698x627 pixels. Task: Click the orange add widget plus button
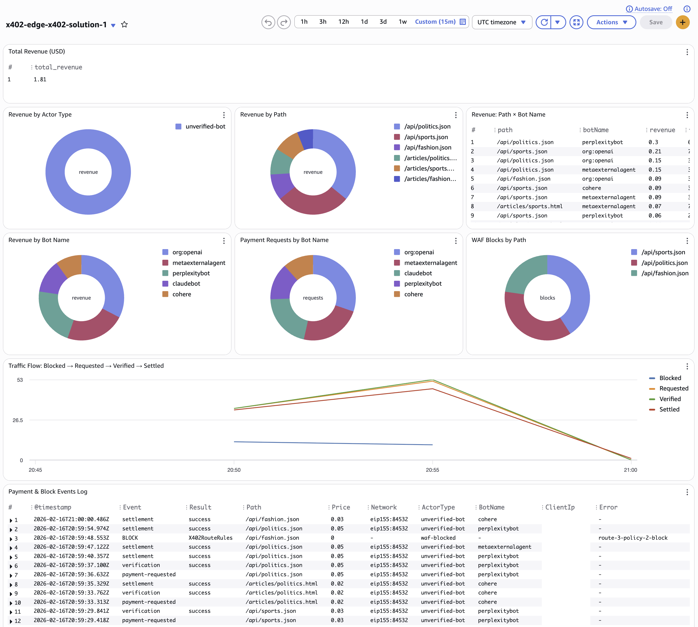point(682,22)
